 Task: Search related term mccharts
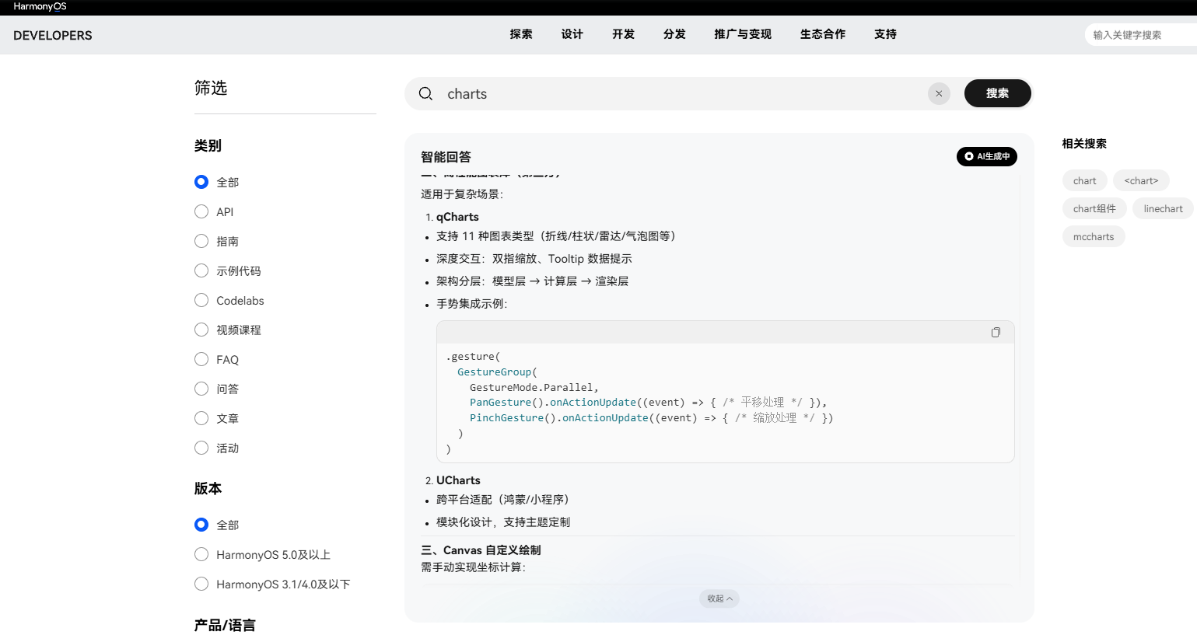[1094, 236]
